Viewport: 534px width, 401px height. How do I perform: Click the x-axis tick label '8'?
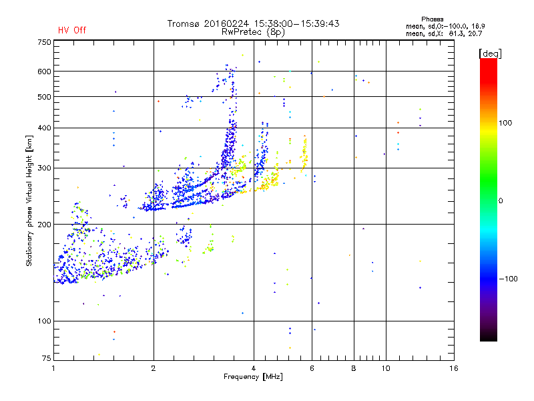click(354, 368)
